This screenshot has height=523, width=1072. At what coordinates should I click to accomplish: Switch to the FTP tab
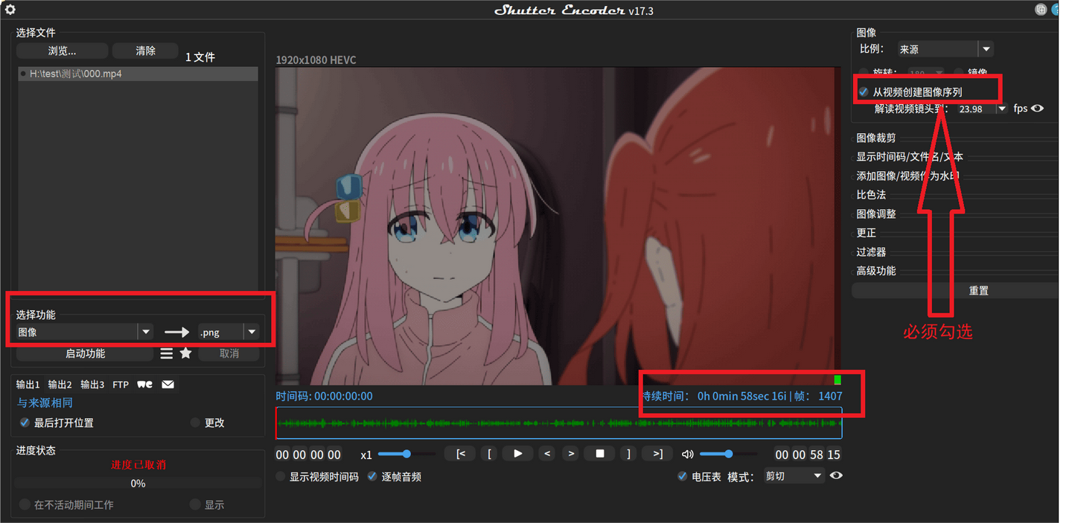point(121,384)
